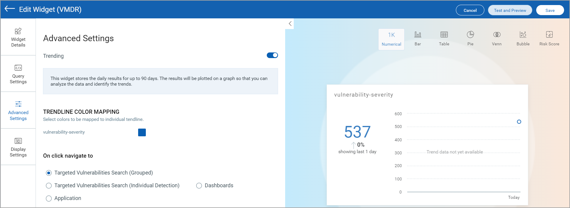Click the trend data point on graph

point(519,122)
